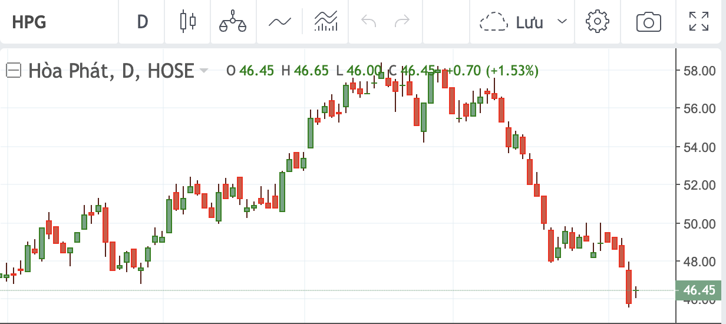Click the 52.00 price axis label

tap(699, 185)
